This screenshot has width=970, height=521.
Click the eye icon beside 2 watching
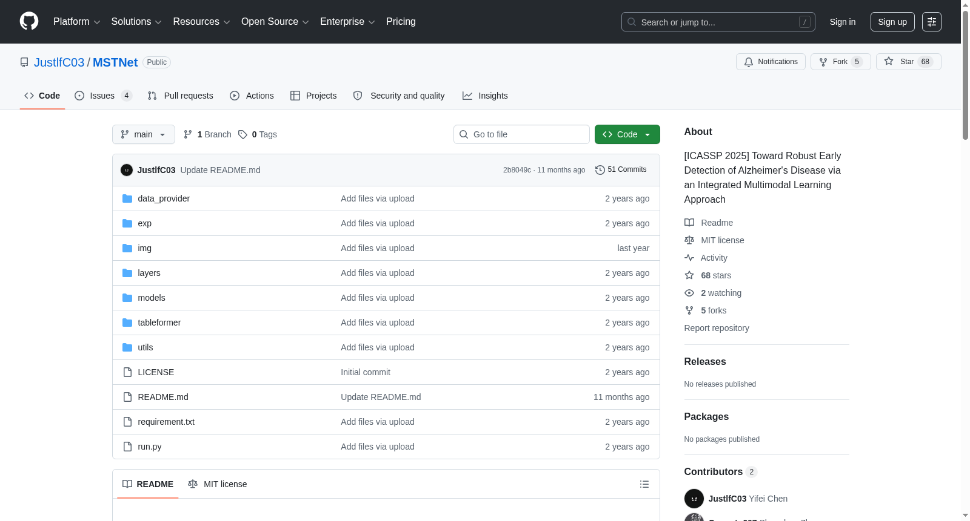click(x=689, y=293)
